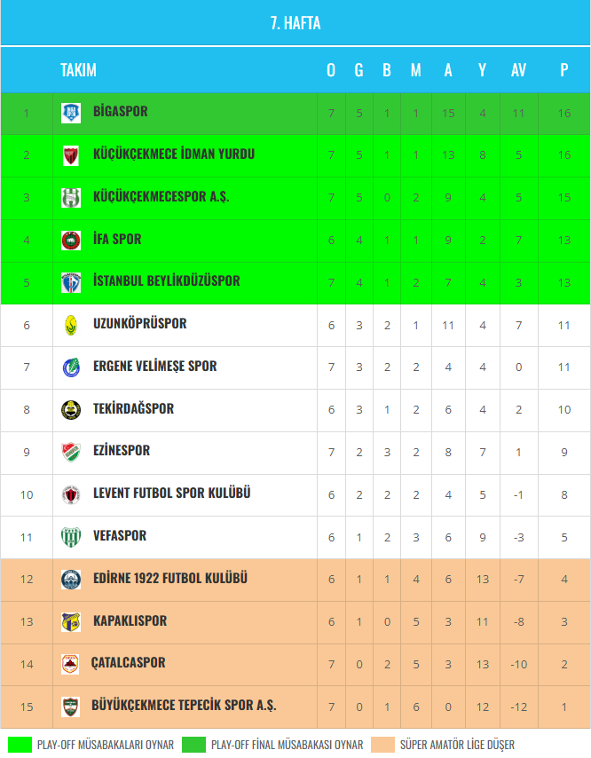
Task: Click the Ergene Velimeşe Spor logo
Action: pos(71,367)
